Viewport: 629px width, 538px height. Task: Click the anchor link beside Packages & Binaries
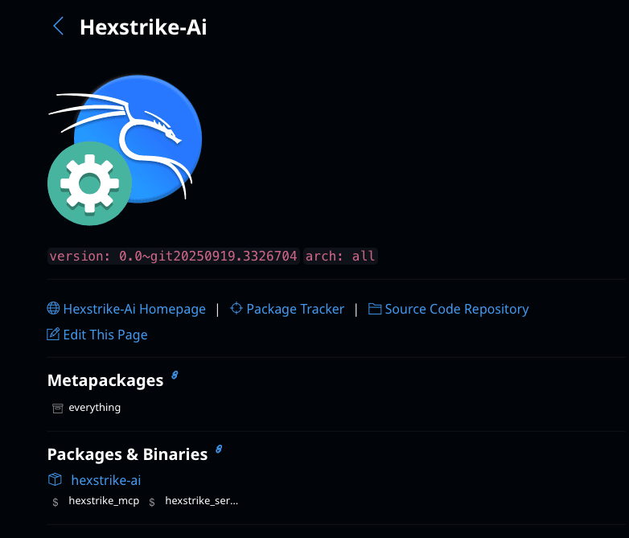pos(218,450)
